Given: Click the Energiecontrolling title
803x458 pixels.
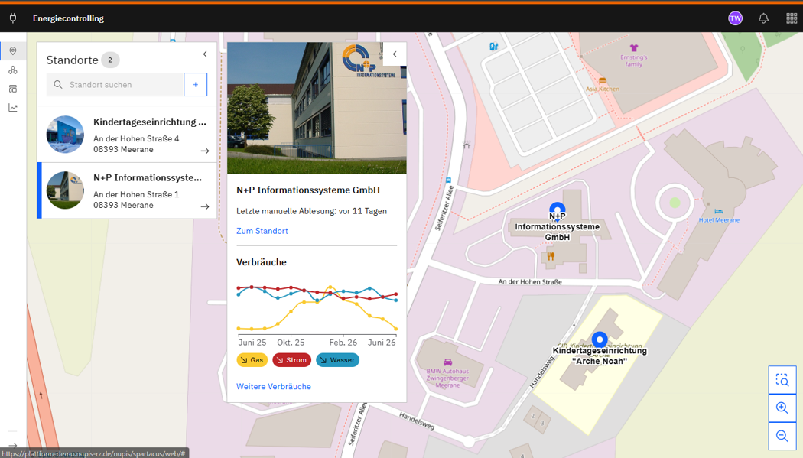Looking at the screenshot, I should 68,18.
